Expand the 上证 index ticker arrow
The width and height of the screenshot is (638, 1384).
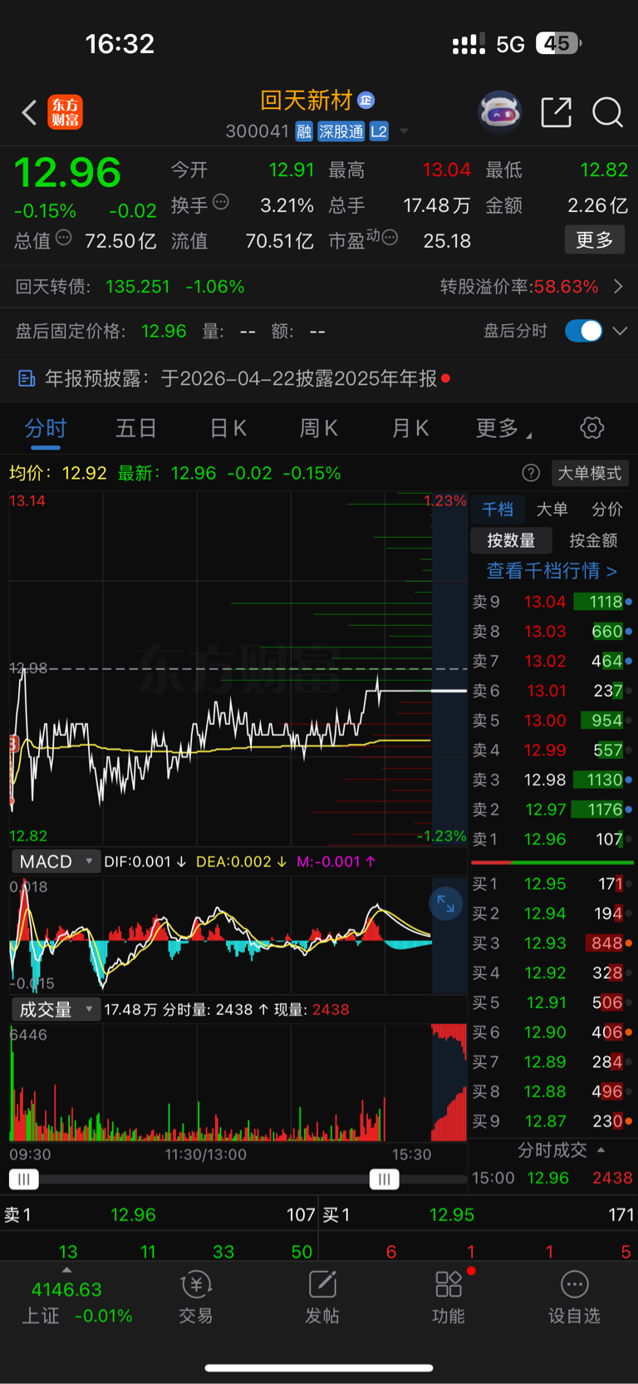(66, 1270)
